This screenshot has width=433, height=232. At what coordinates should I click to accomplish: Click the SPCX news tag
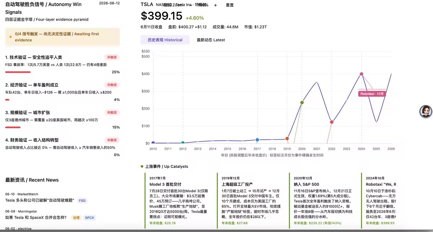coord(89,218)
